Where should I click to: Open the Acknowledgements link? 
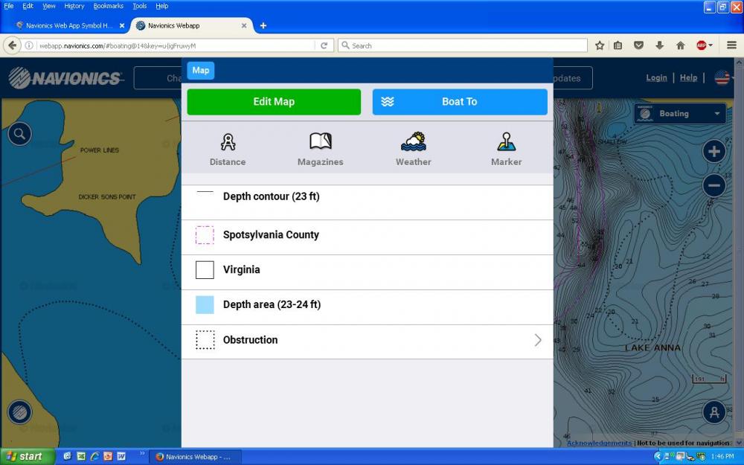pos(599,443)
